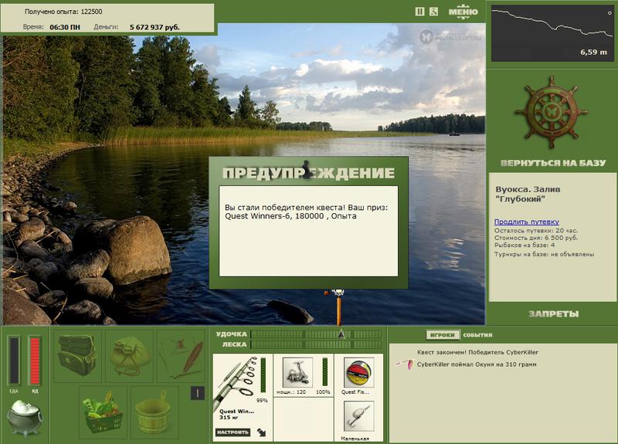Click 'CyberKiller поймал Окуня на 310 грамм'

(x=477, y=364)
